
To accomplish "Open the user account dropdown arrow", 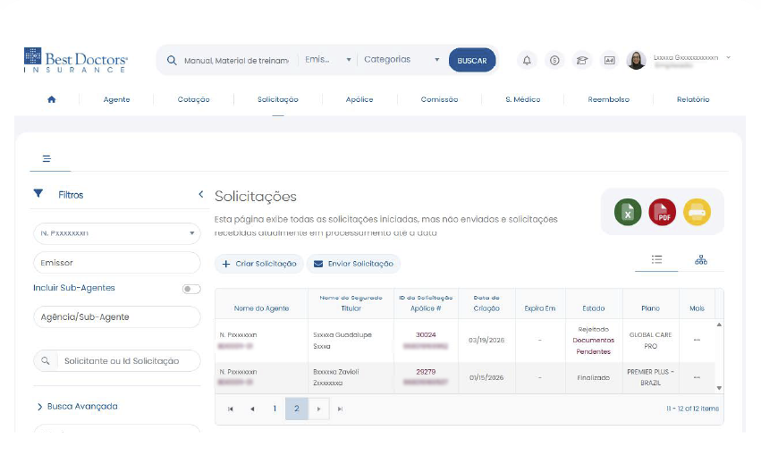I will (x=728, y=57).
